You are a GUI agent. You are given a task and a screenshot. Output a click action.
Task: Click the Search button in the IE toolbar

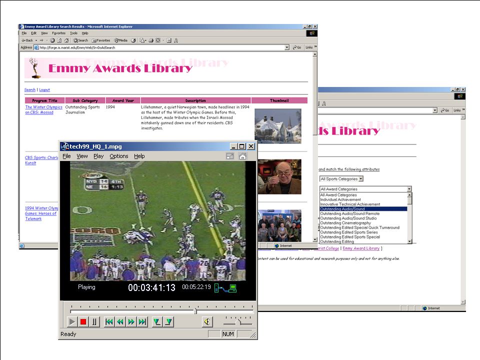point(80,40)
